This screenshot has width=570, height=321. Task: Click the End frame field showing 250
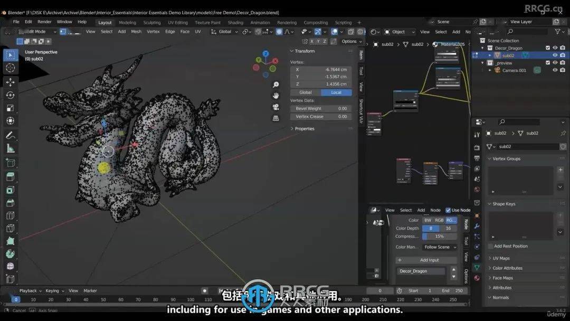453,290
